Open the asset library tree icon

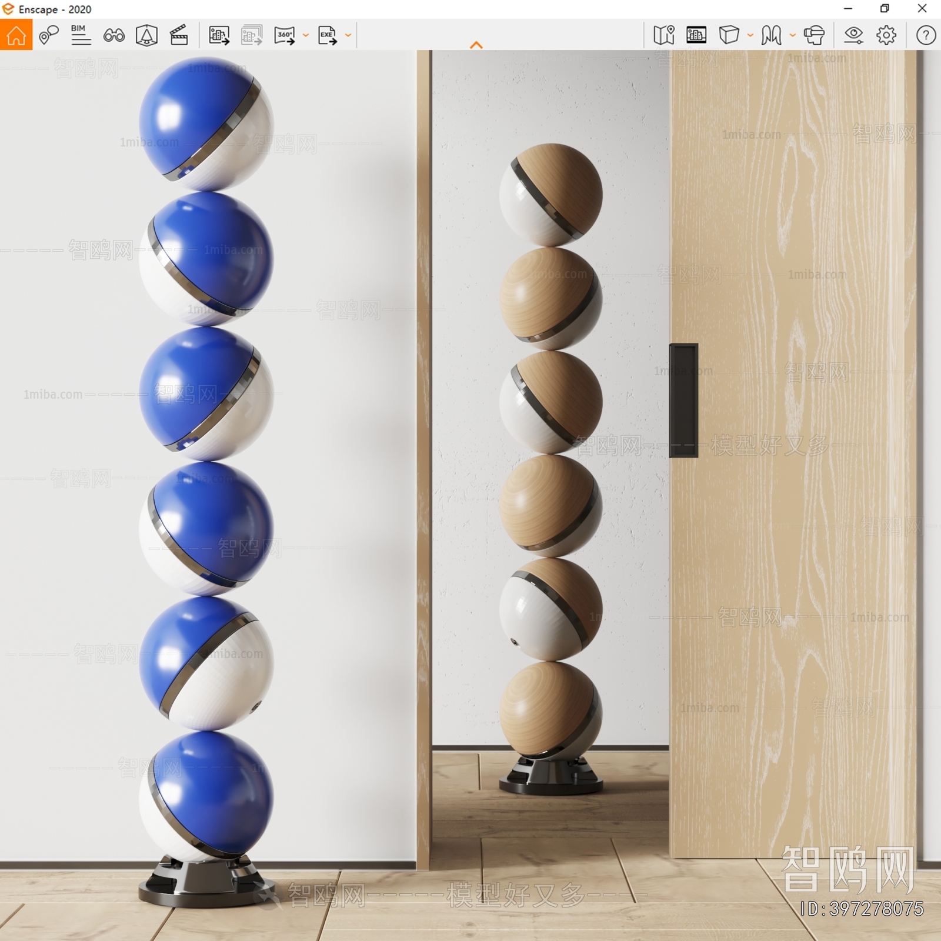click(x=146, y=35)
